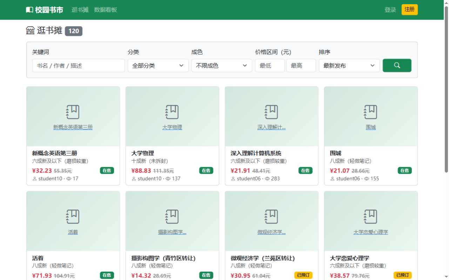The width and height of the screenshot is (449, 280).
Task: Click the 校园书市 brand title
Action: click(49, 10)
